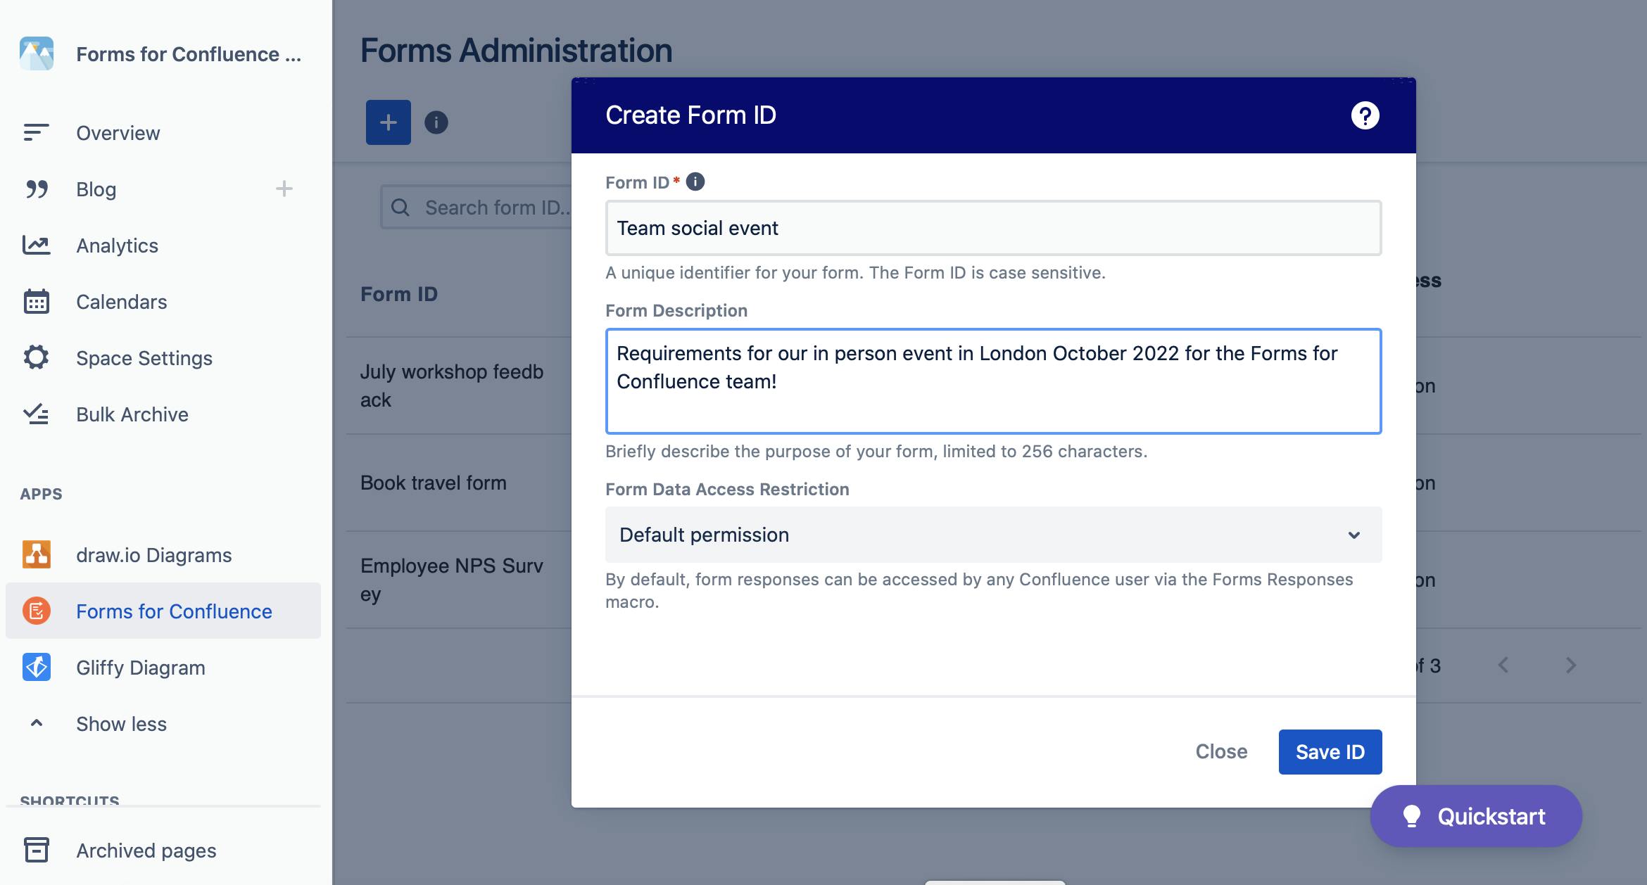Image resolution: width=1647 pixels, height=885 pixels.
Task: Click the Space Settings gear icon
Action: click(x=37, y=357)
